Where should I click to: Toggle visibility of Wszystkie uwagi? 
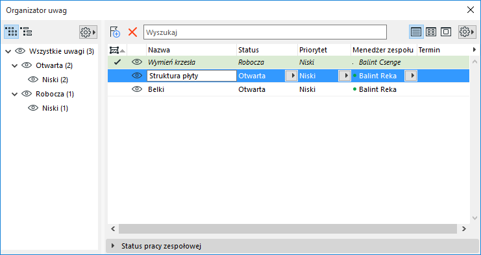[x=20, y=51]
